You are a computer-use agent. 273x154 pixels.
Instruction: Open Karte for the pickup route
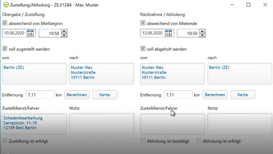(x=243, y=95)
